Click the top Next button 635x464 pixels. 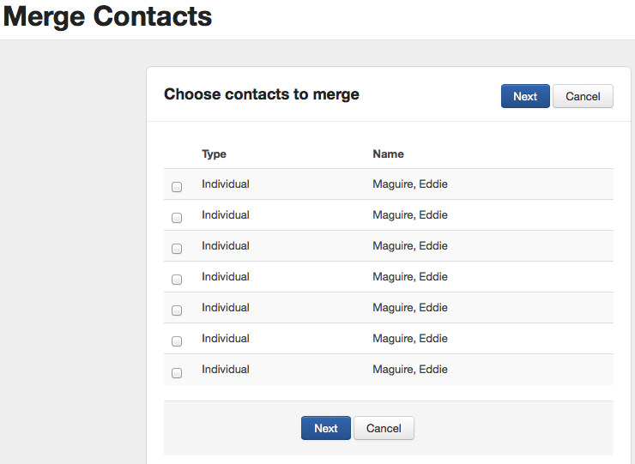525,96
